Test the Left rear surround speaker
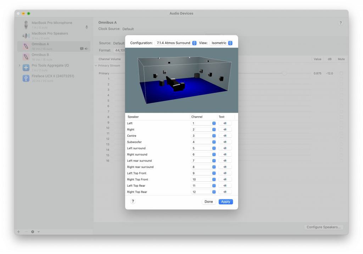363x254 pixels. pos(225,161)
